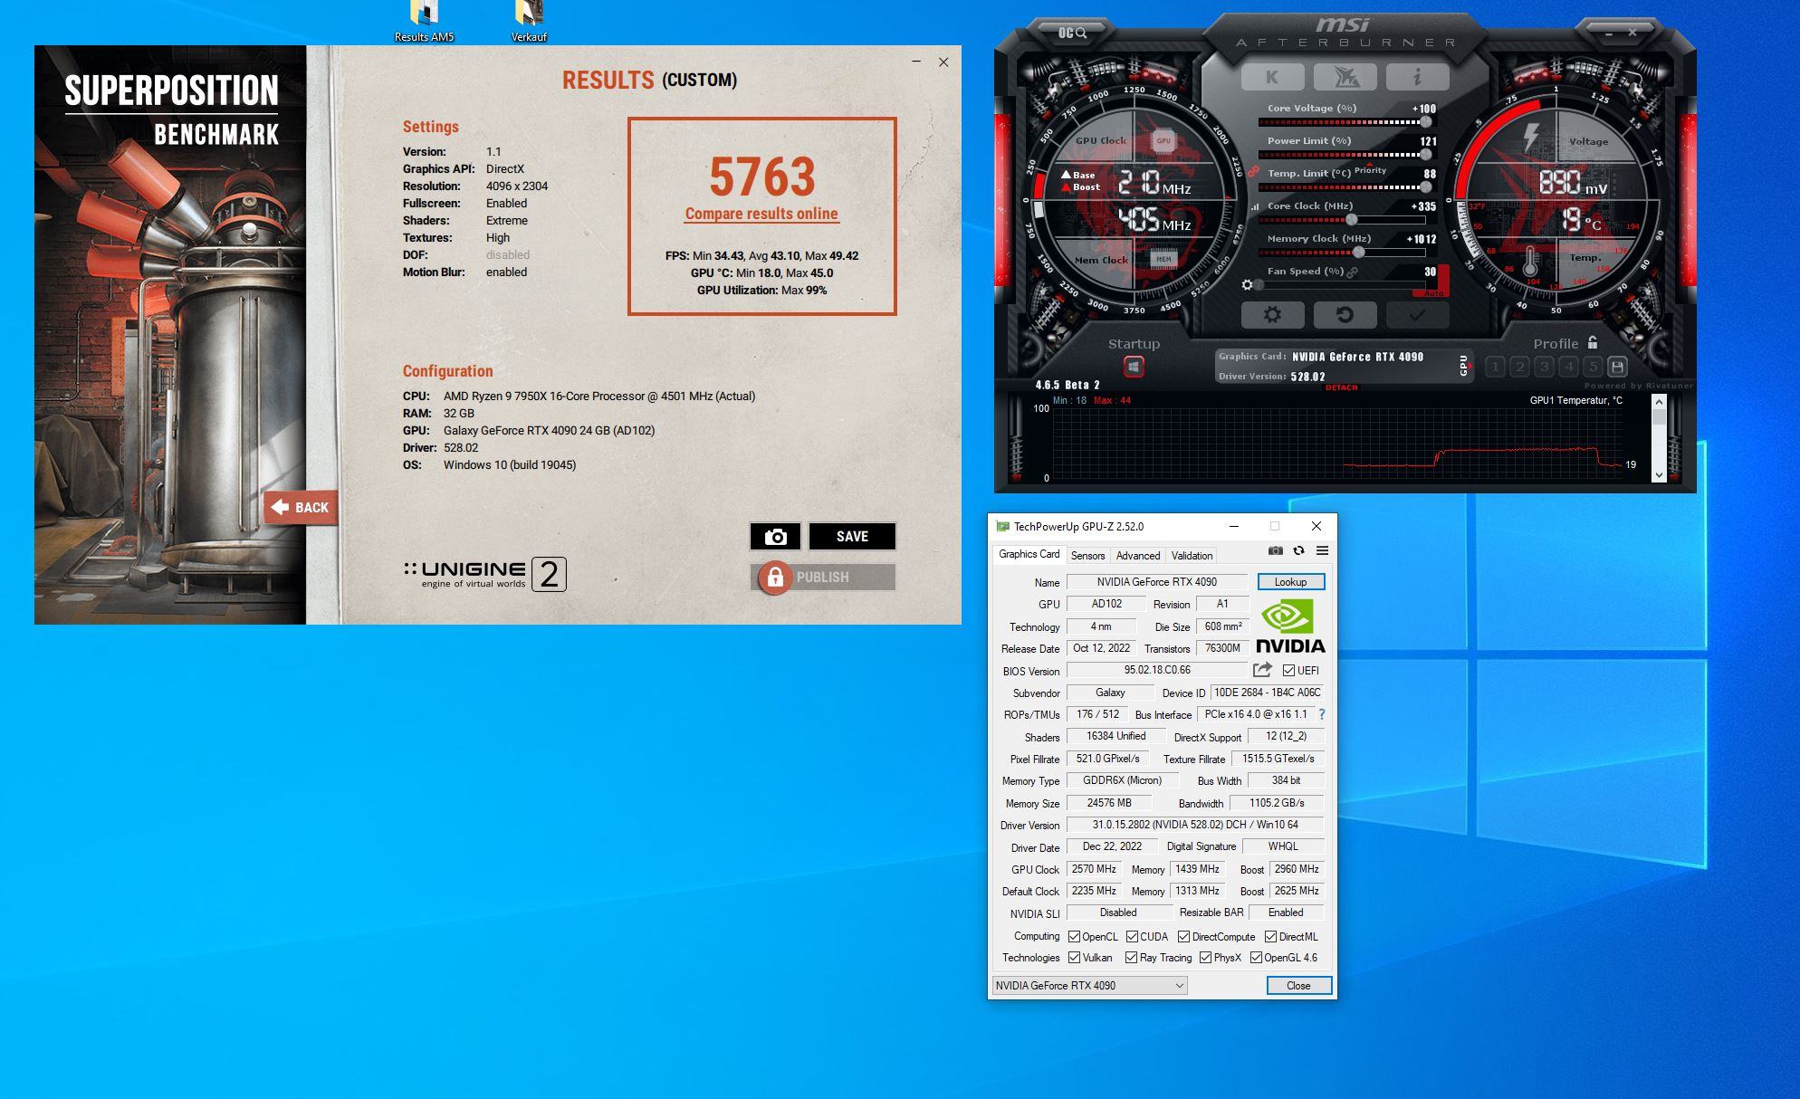1800x1099 pixels.
Task: Toggle apply at Windows startup
Action: point(1134,367)
